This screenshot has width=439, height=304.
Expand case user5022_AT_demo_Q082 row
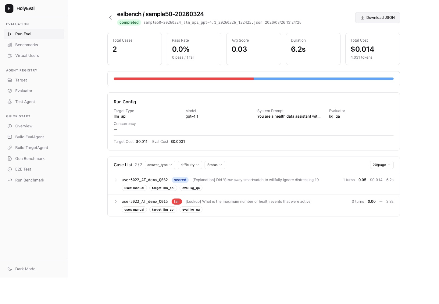click(x=116, y=180)
